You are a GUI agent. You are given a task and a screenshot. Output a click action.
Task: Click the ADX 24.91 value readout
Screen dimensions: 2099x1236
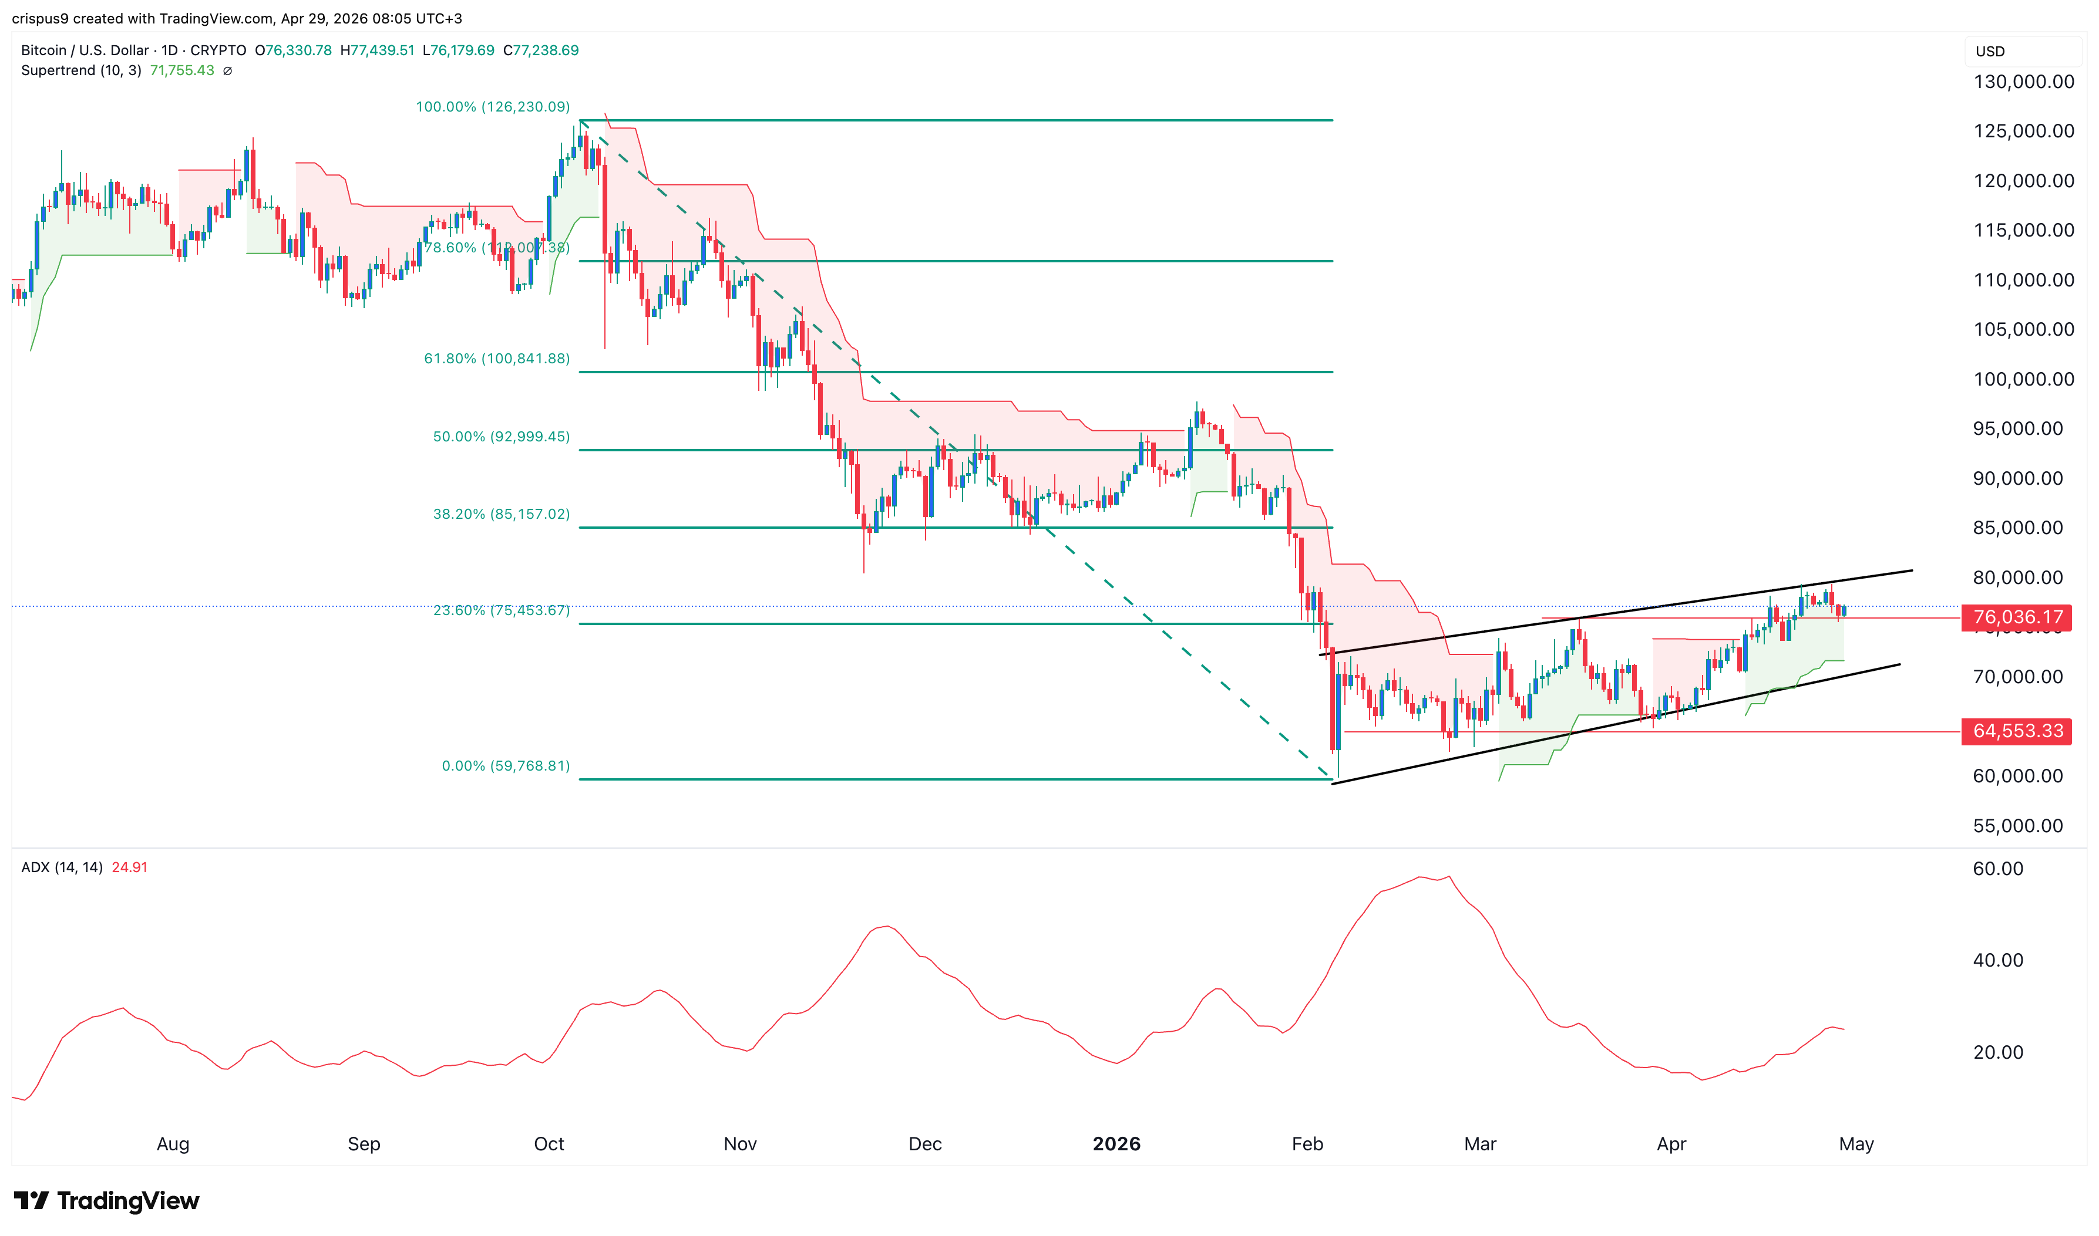(x=129, y=868)
